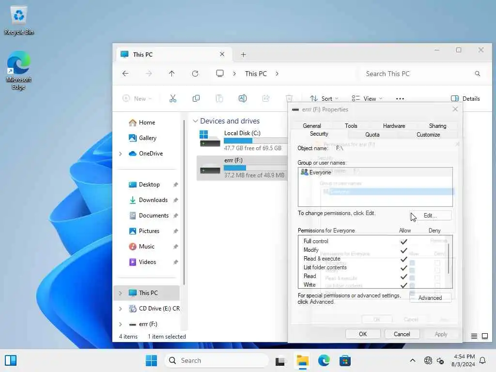Select the errr (F:) drive in main pane

click(241, 168)
